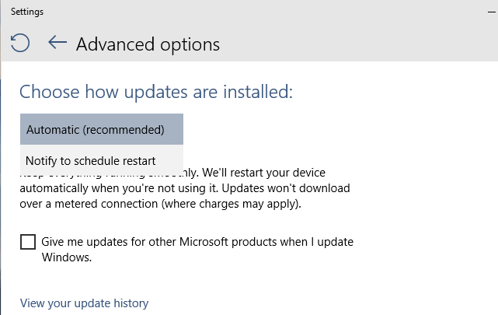This screenshot has width=498, height=315.
Task: Click 'metered connection' text in description
Action: point(106,204)
